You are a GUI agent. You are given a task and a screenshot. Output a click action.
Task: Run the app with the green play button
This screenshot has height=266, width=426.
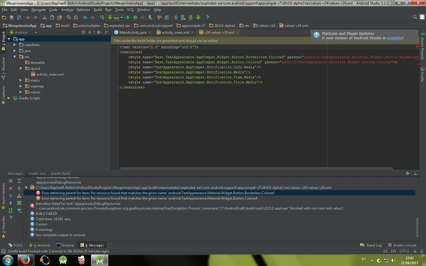(128, 18)
